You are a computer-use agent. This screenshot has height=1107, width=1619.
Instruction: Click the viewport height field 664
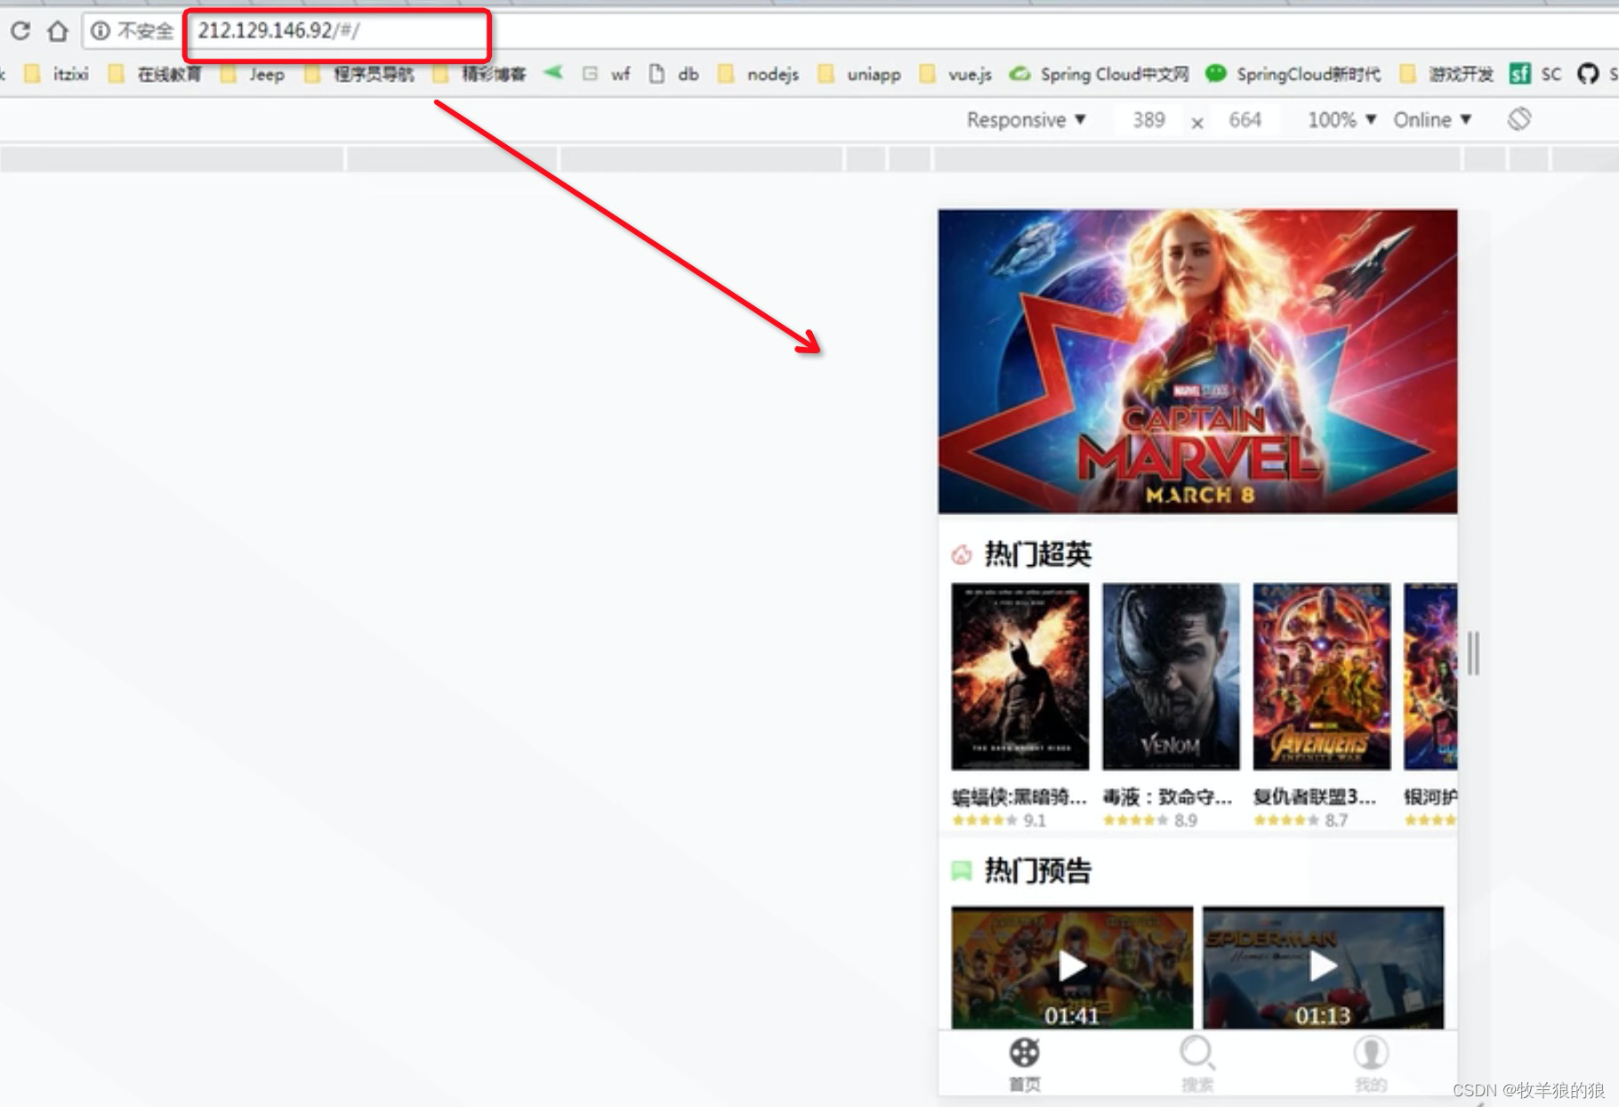coord(1244,120)
